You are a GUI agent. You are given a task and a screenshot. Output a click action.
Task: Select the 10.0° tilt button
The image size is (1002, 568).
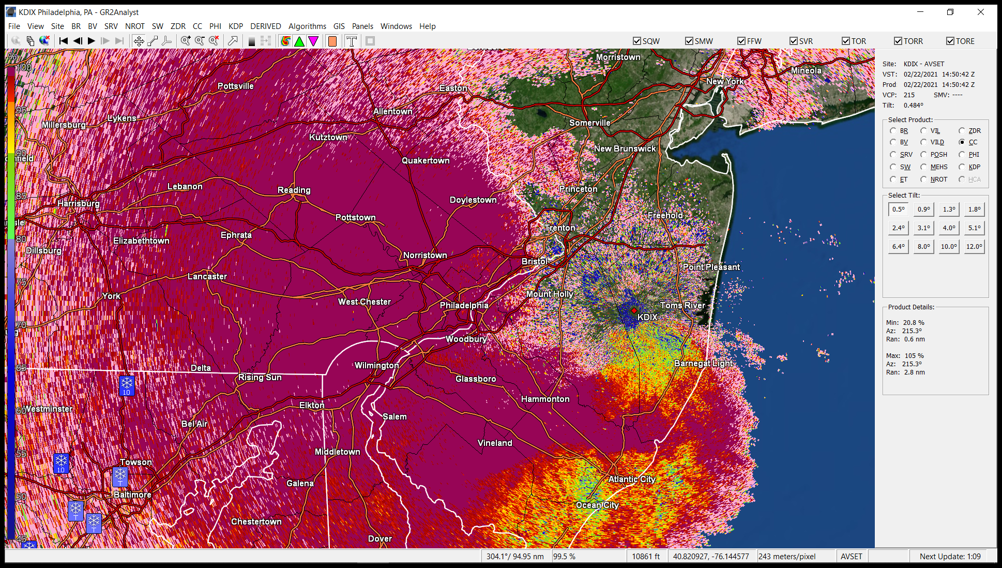click(949, 247)
